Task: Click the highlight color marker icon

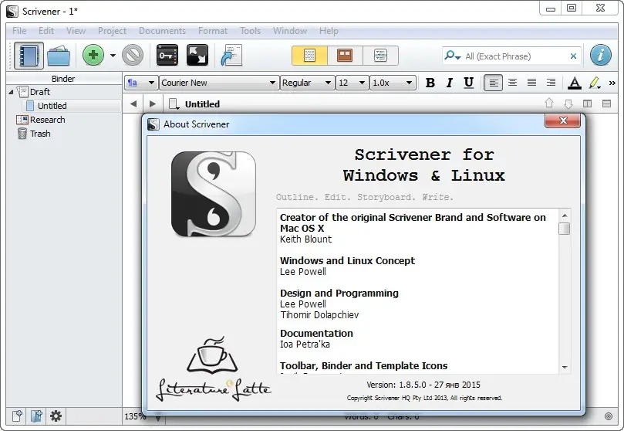Action: click(595, 83)
